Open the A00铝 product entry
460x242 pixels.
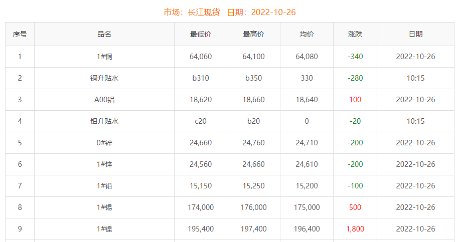(104, 100)
